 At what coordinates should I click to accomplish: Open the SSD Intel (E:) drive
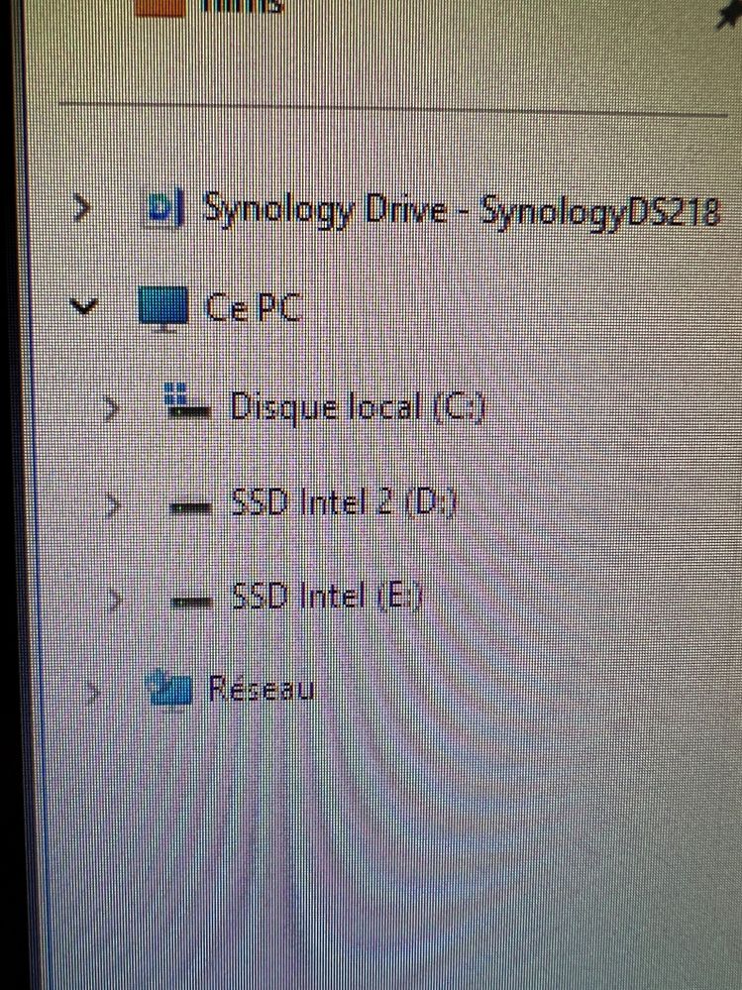coord(328,596)
